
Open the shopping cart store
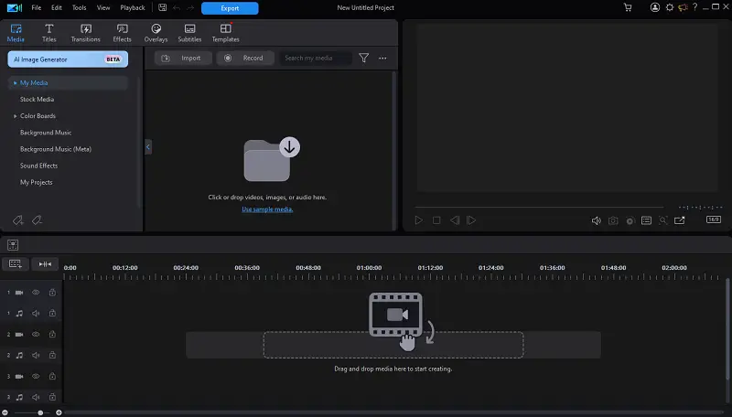pyautogui.click(x=628, y=7)
